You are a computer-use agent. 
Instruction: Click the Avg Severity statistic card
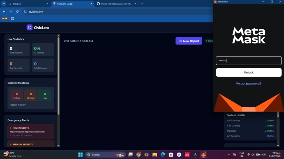pos(18,65)
